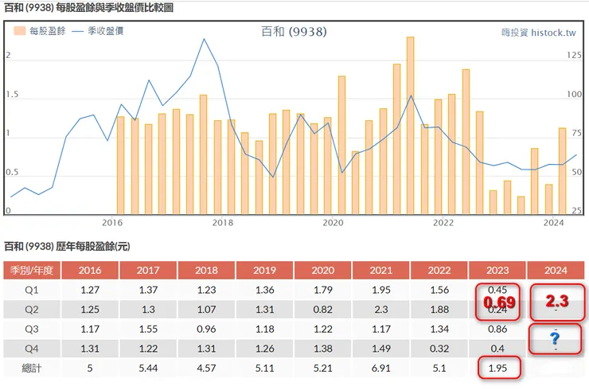The height and width of the screenshot is (390, 589).
Task: Click the 2022 Q1 value 1.56
Action: [439, 290]
